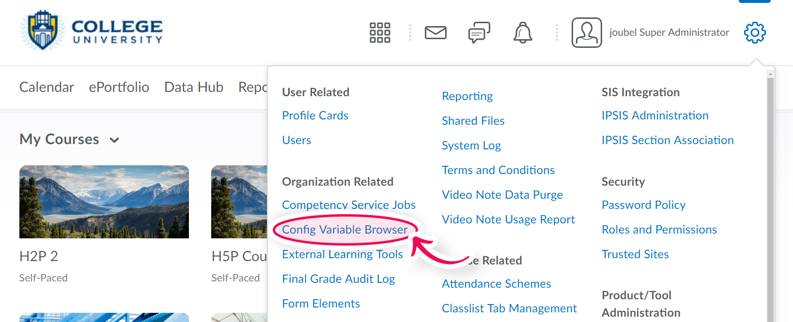Expand the My Courses dropdown chevron
793x322 pixels.
115,140
